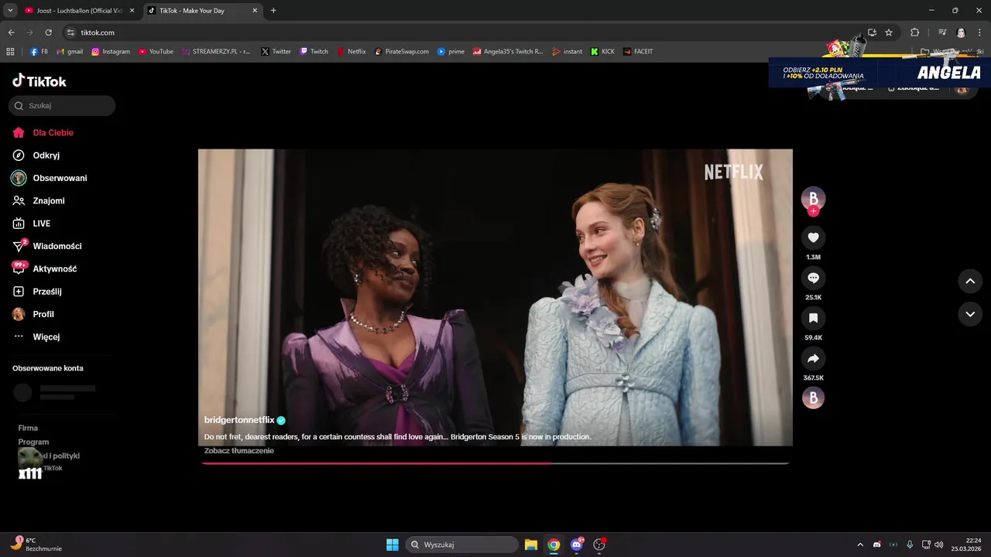Open the PirateSwap.com bookmark
The image size is (991, 557).
402,52
